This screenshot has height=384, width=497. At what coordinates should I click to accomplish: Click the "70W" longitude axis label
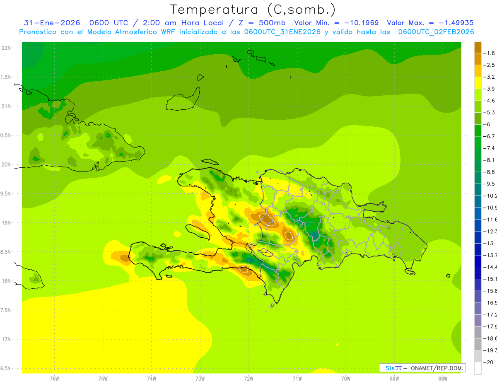(346, 379)
